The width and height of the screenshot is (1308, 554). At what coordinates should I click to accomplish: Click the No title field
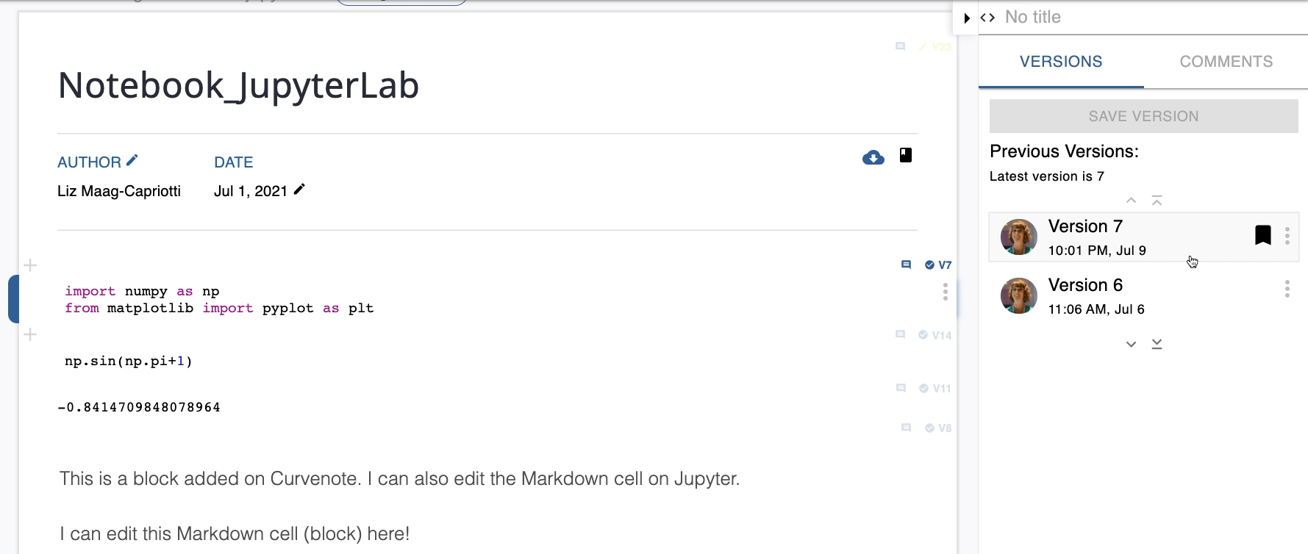pos(1032,18)
